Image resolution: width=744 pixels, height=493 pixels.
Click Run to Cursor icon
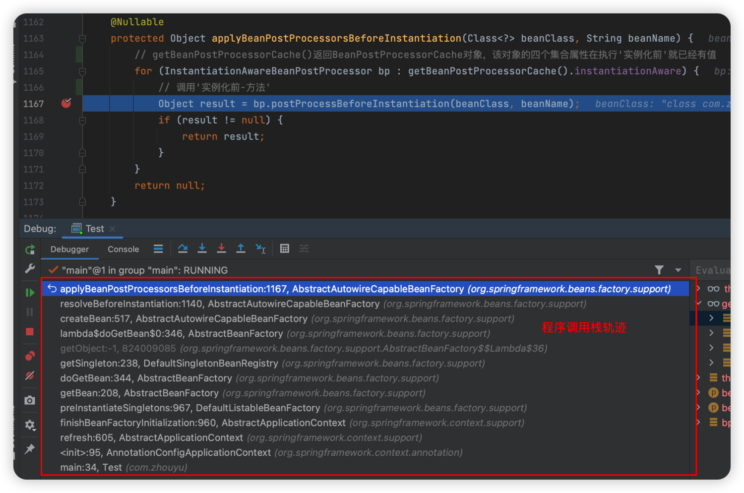(260, 248)
